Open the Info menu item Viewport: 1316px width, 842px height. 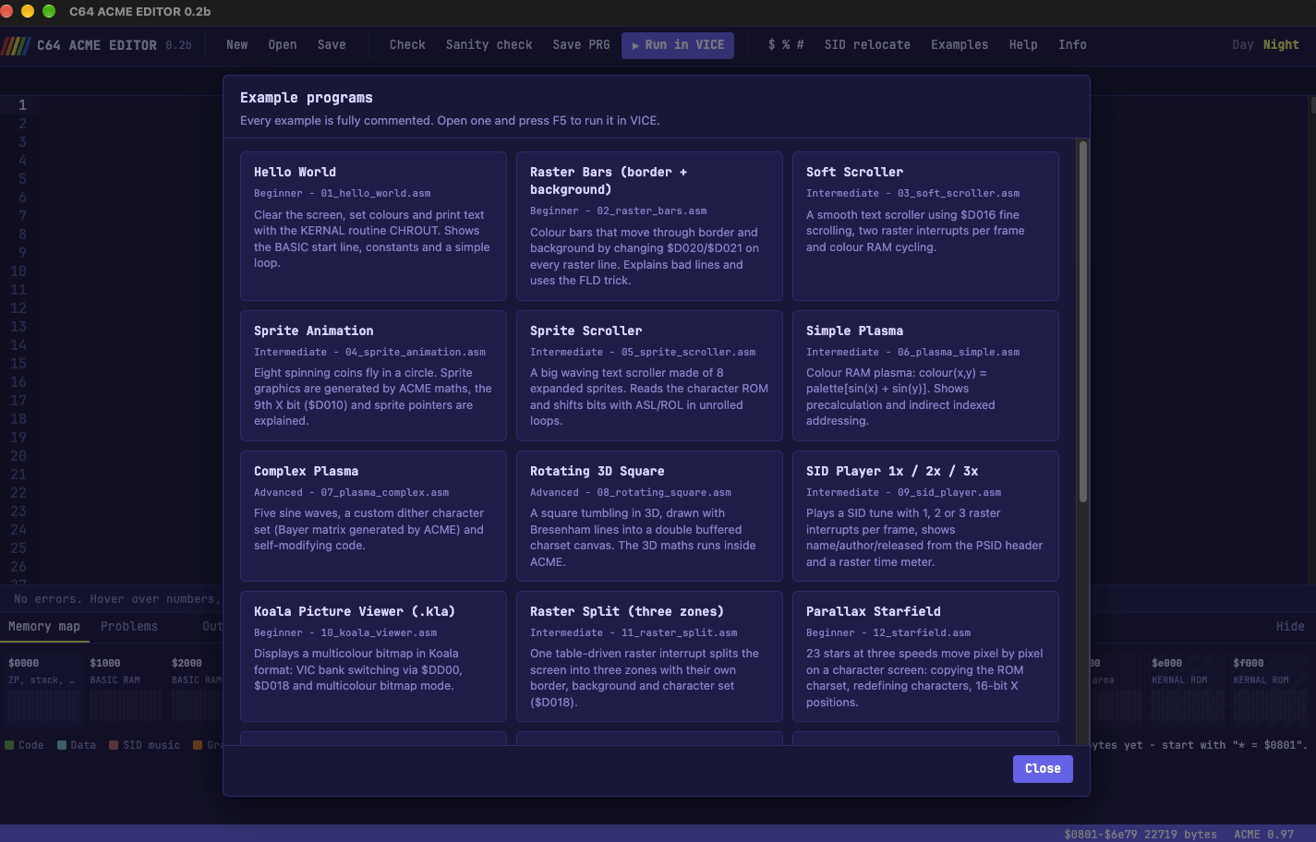point(1072,45)
